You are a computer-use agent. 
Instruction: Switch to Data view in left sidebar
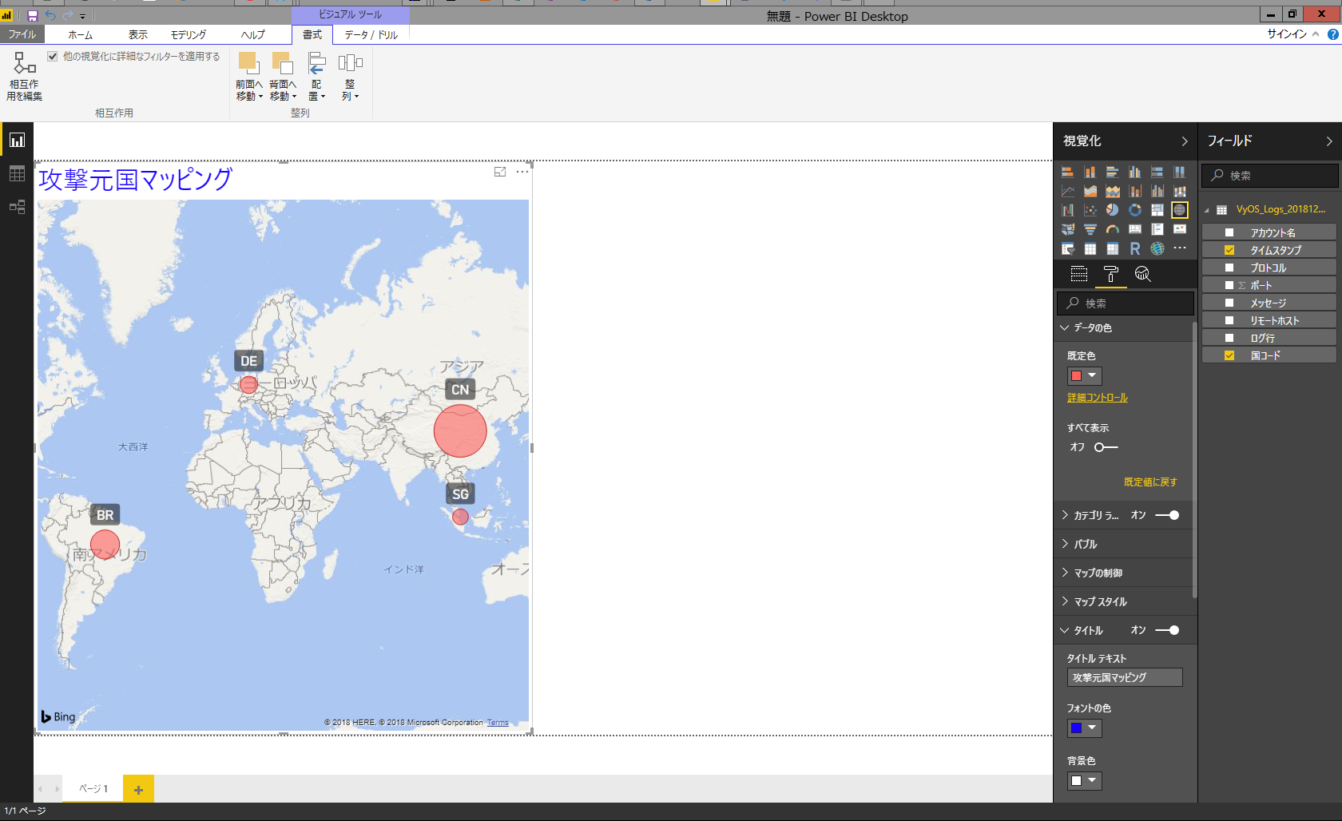[x=17, y=173]
